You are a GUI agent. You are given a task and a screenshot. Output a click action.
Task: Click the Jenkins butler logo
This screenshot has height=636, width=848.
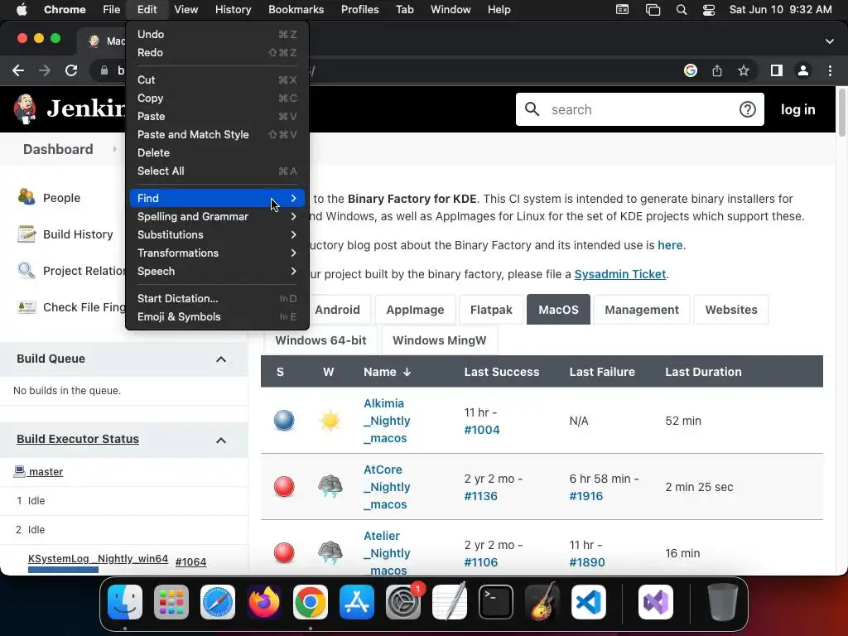(25, 108)
